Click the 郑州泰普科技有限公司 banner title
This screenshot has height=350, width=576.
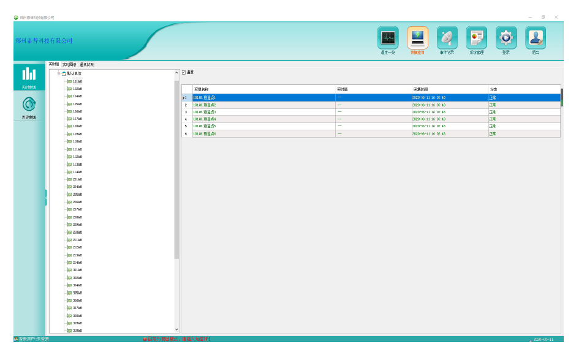click(x=44, y=41)
